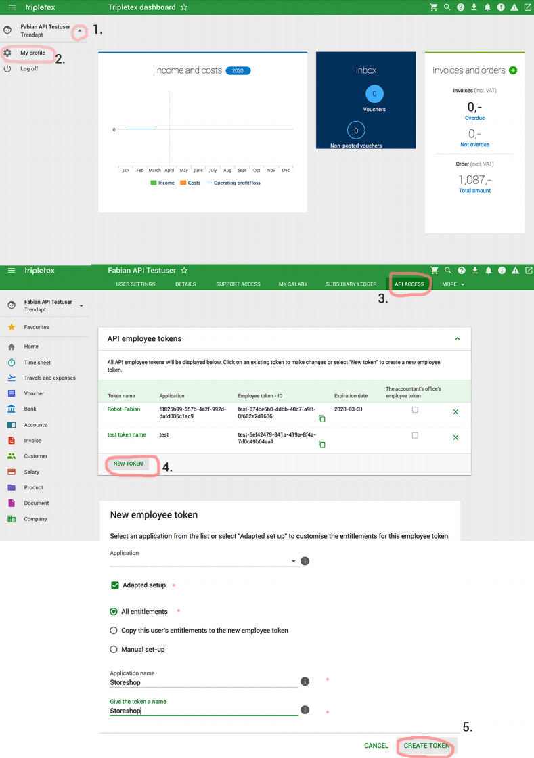Screen dimensions: 534x758
Task: Delete the 'test token name' token
Action: [455, 437]
